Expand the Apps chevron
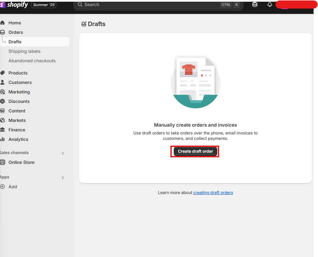This screenshot has height=257, width=318. click(x=63, y=177)
